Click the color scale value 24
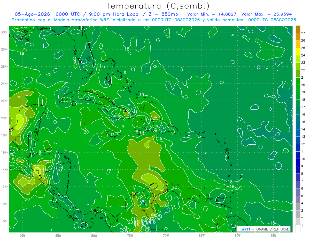The width and height of the screenshot is (310, 239). (303, 55)
